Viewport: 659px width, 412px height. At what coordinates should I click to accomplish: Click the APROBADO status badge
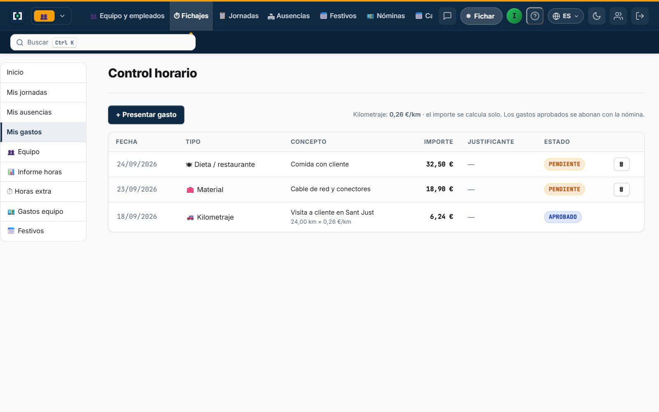tap(563, 217)
